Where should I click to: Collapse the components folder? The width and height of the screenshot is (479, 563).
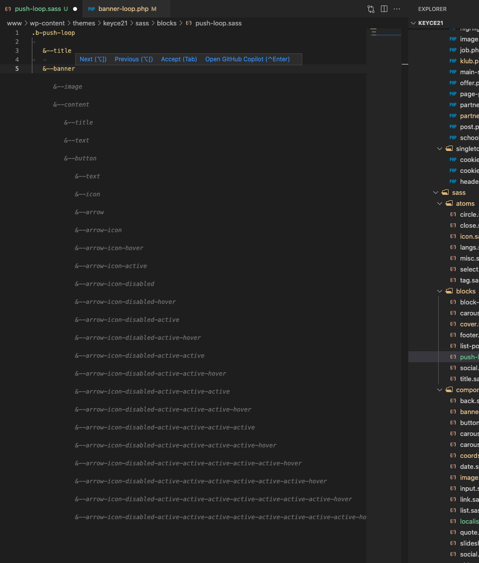[x=439, y=390]
